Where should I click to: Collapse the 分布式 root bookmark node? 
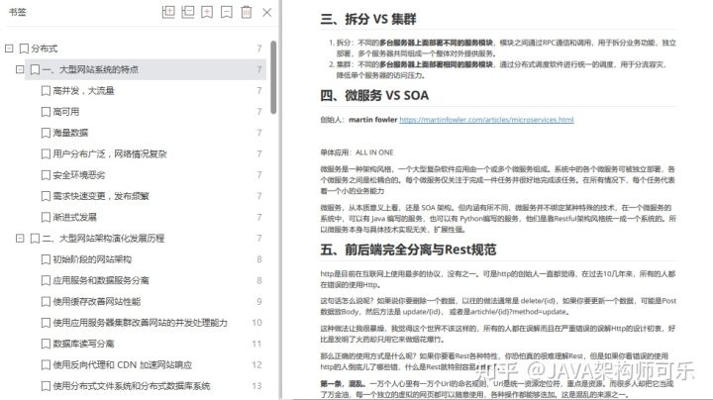9,49
